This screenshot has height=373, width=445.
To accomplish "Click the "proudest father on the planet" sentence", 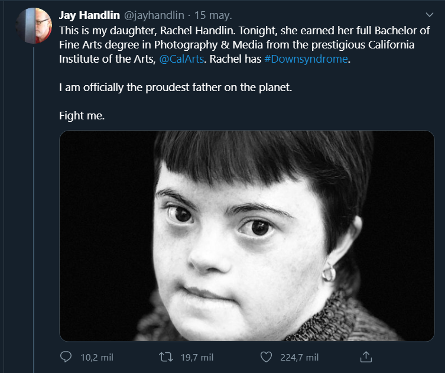I will click(176, 87).
